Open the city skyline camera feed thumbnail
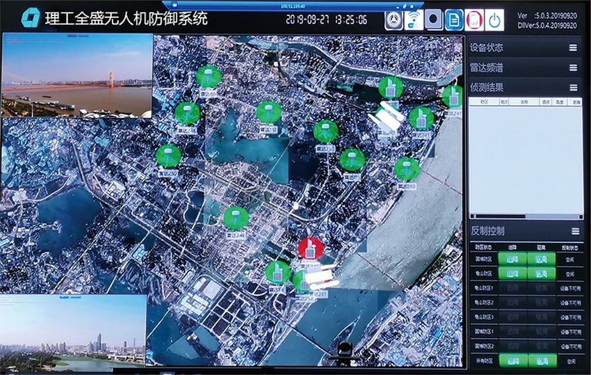This screenshot has height=375, width=591. coord(73,332)
